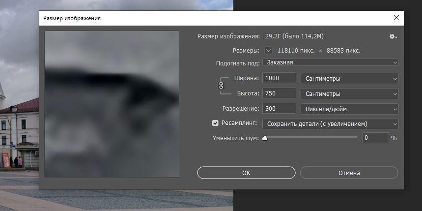Screen dimensions: 422x211
Task: Close the Размер изображения dialog
Action: (396, 18)
